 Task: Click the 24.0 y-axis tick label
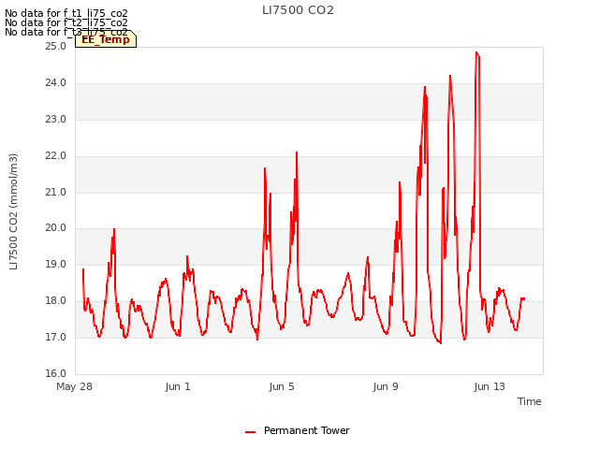(x=56, y=83)
